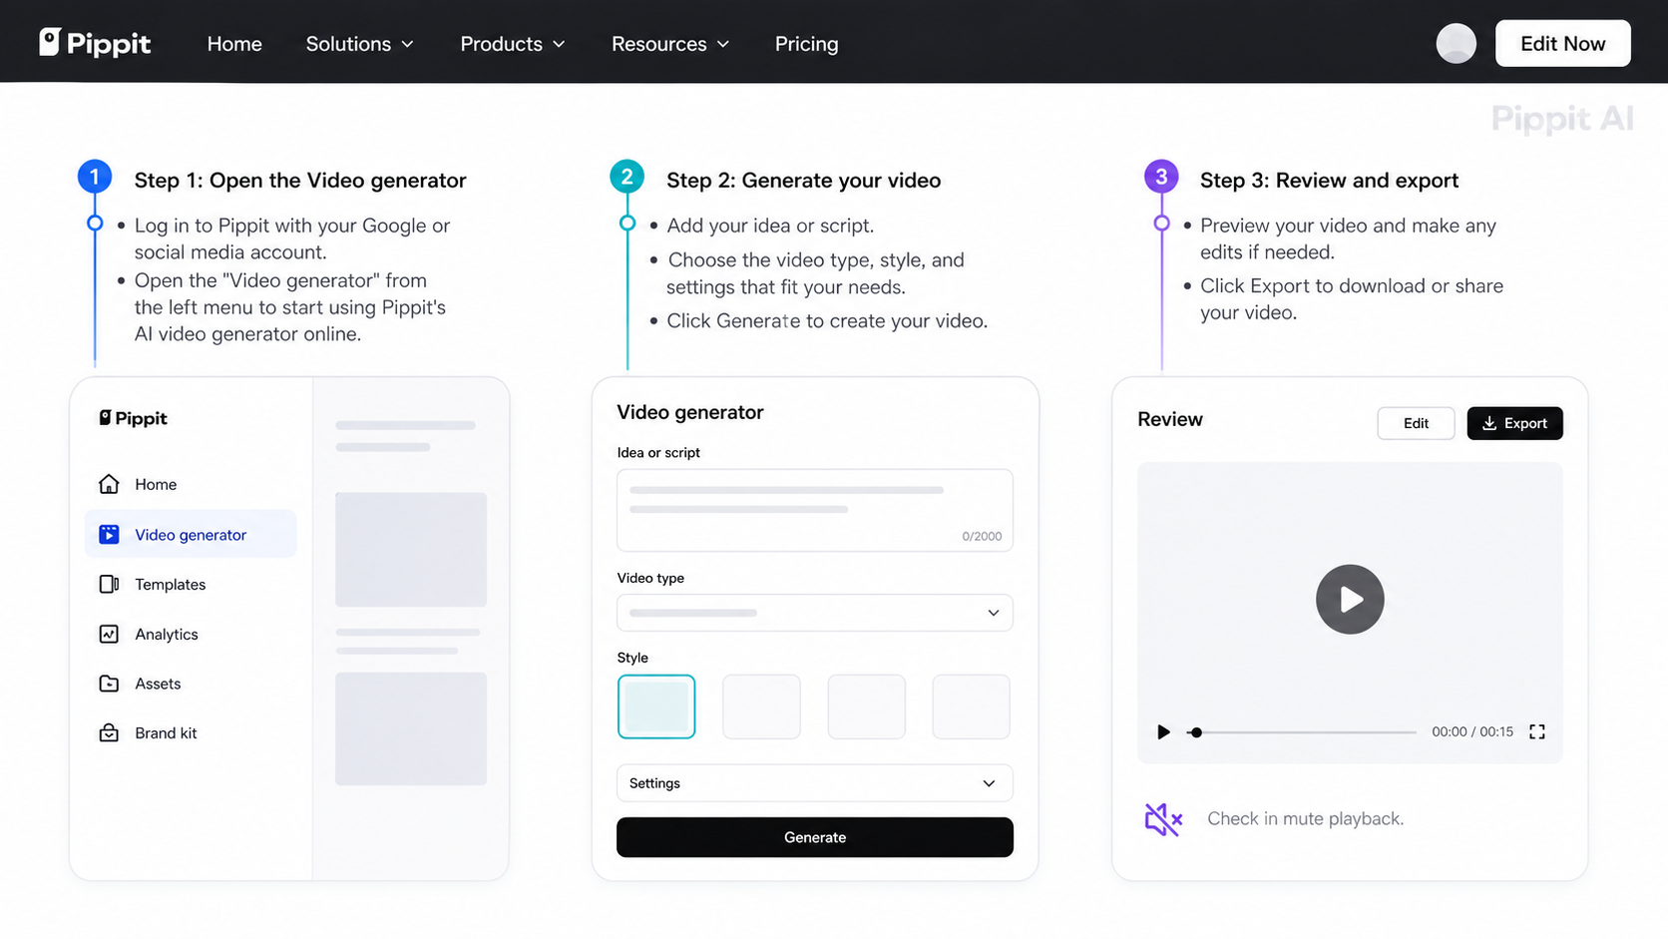
Task: Open the user profile avatar
Action: pos(1456,43)
